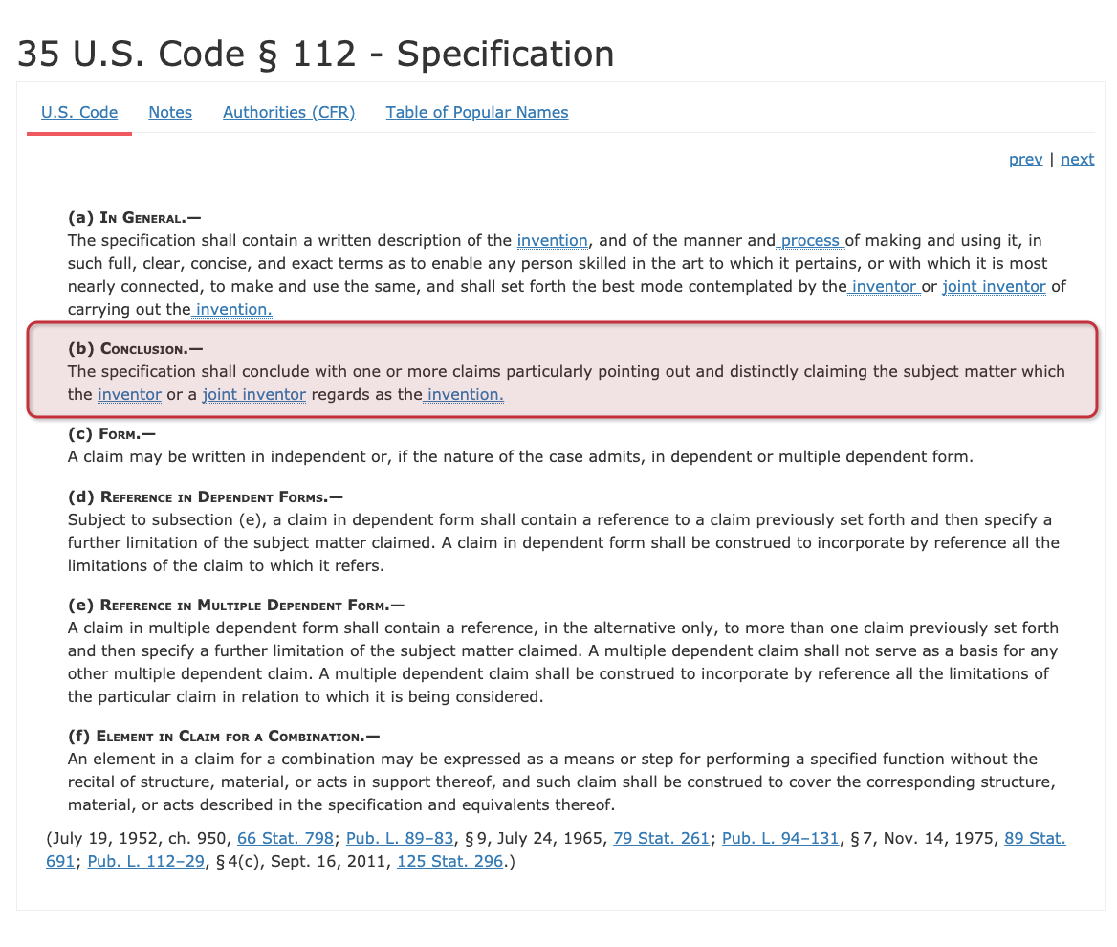Go to the next section via next link

click(x=1077, y=159)
